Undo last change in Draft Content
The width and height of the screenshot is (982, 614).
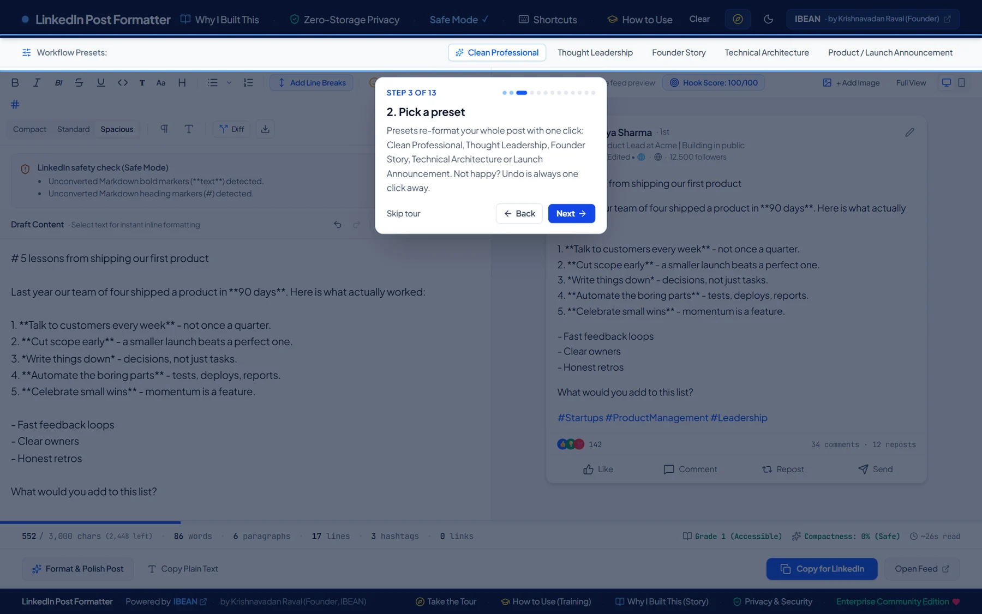pyautogui.click(x=338, y=225)
